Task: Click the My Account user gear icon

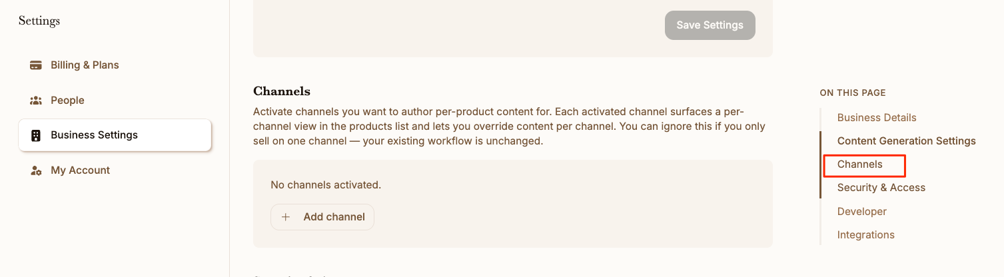Action: (x=36, y=170)
